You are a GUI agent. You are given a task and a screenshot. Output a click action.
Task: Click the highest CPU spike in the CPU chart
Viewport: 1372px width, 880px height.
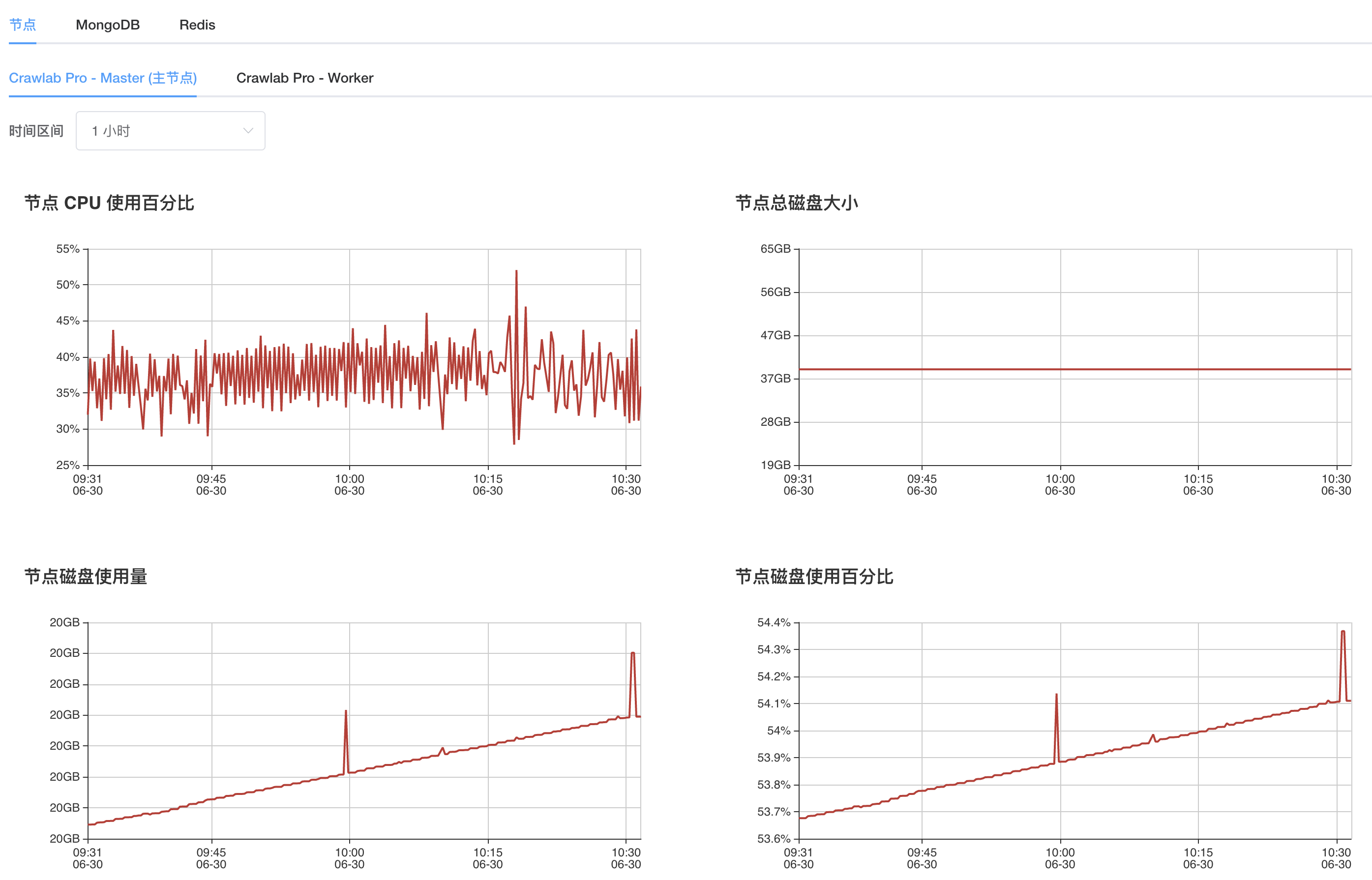tap(516, 272)
